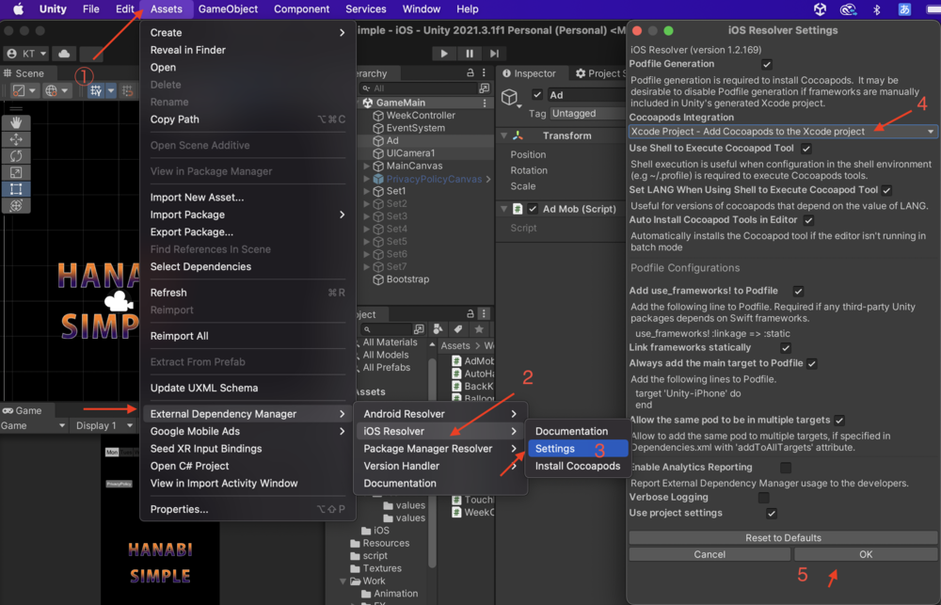
Task: Select Install Cocoapods menu entry
Action: point(578,466)
